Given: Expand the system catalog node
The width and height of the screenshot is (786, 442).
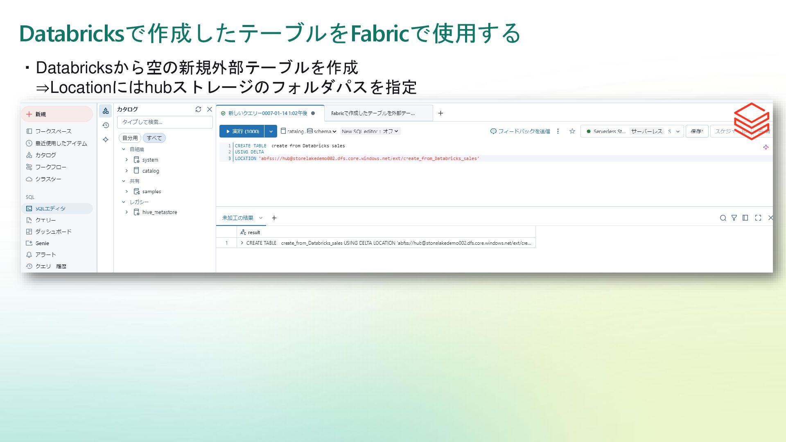Looking at the screenshot, I should tap(126, 160).
